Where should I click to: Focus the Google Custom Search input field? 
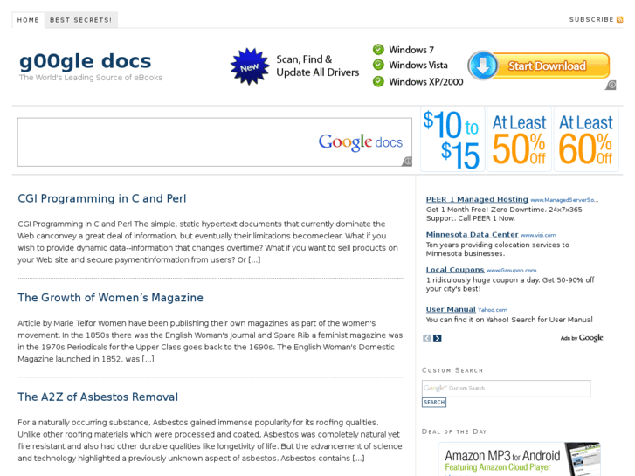(x=507, y=388)
